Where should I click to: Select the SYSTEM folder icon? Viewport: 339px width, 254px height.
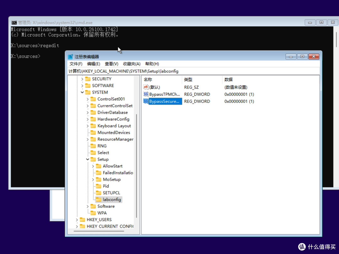click(88, 92)
